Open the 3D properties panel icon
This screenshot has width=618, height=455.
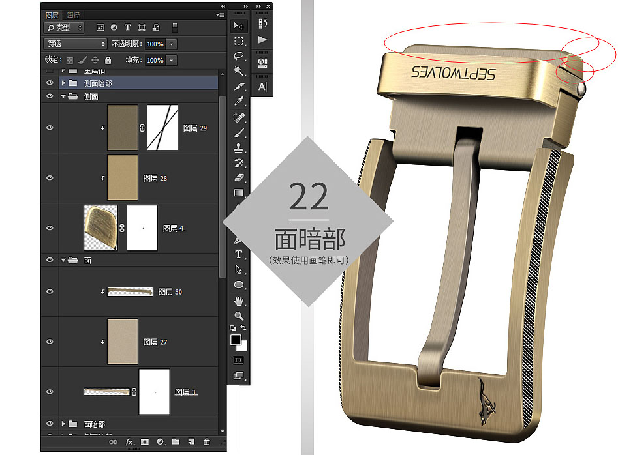pos(262,63)
